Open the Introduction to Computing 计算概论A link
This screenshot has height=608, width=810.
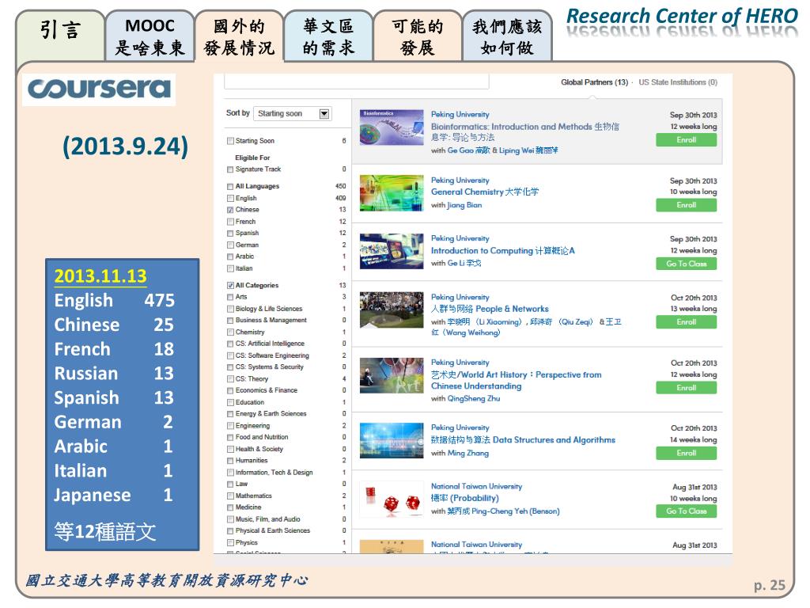pos(502,251)
